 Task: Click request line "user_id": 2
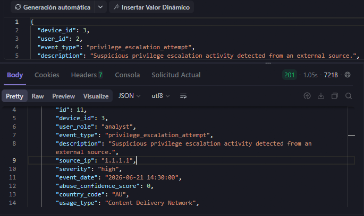(x=60, y=39)
